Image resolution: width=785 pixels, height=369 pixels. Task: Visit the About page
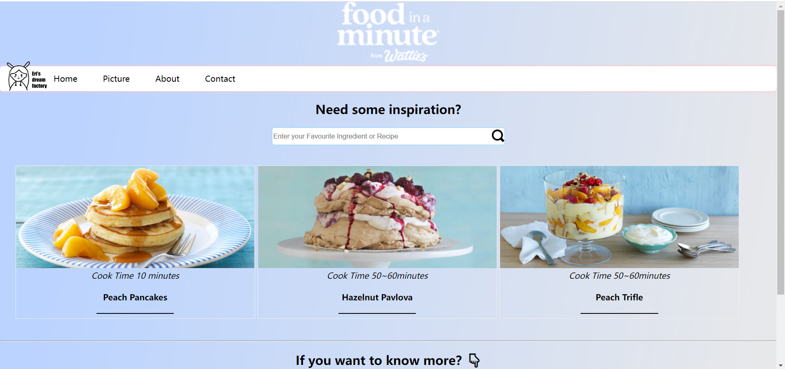pyautogui.click(x=167, y=78)
